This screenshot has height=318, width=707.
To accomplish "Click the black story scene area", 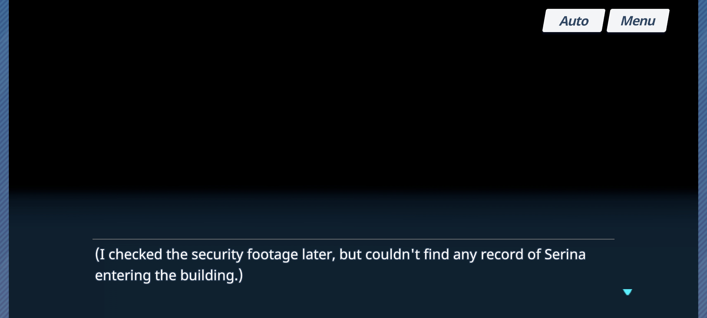I will (x=353, y=97).
